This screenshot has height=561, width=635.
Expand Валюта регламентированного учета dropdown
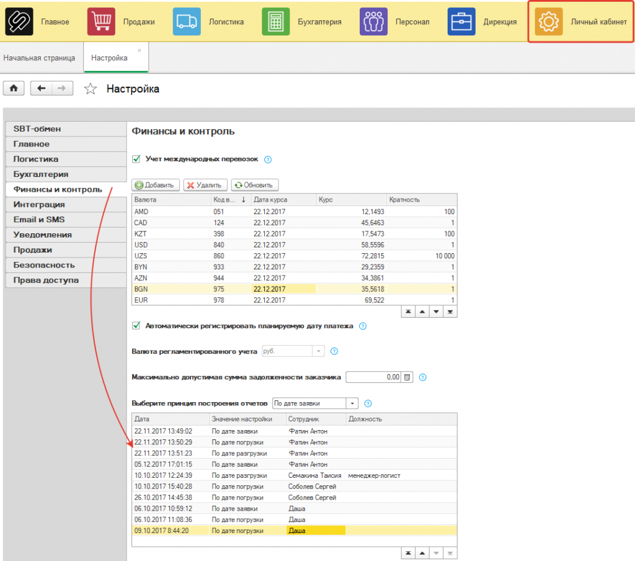click(x=318, y=351)
